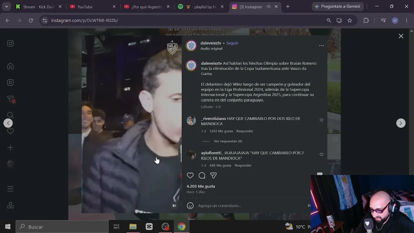Bookmark this page with the star
This screenshot has height=233, width=414.
click(350, 20)
